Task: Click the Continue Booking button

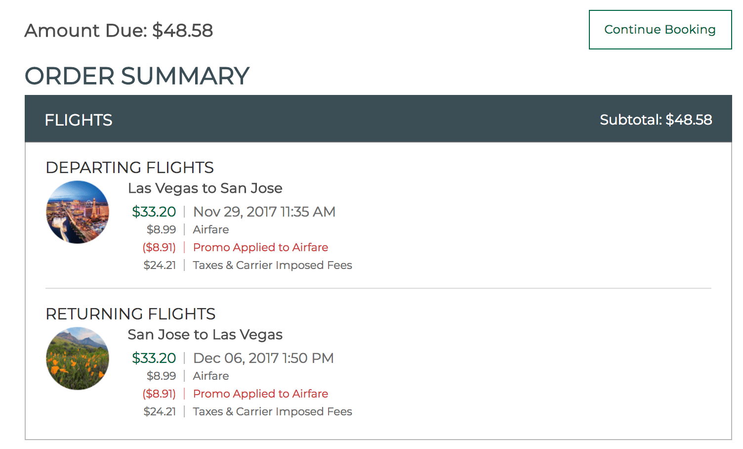Action: (660, 29)
